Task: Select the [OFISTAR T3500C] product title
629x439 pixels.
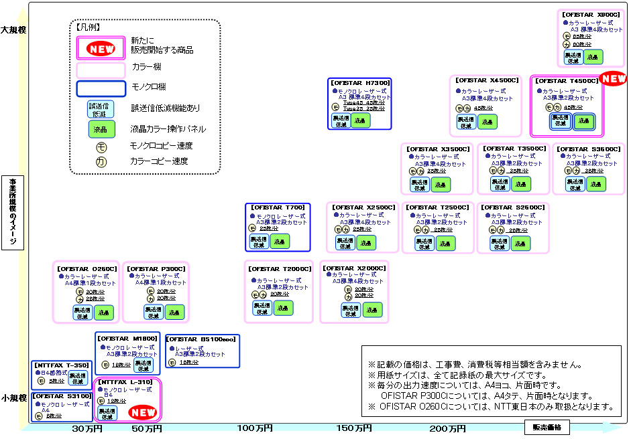Action: pos(515,149)
